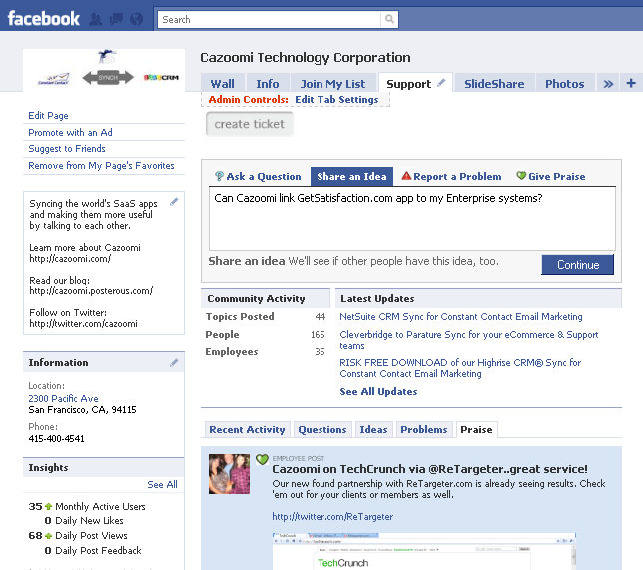
Task: Open the Ideas tab
Action: pyautogui.click(x=373, y=430)
